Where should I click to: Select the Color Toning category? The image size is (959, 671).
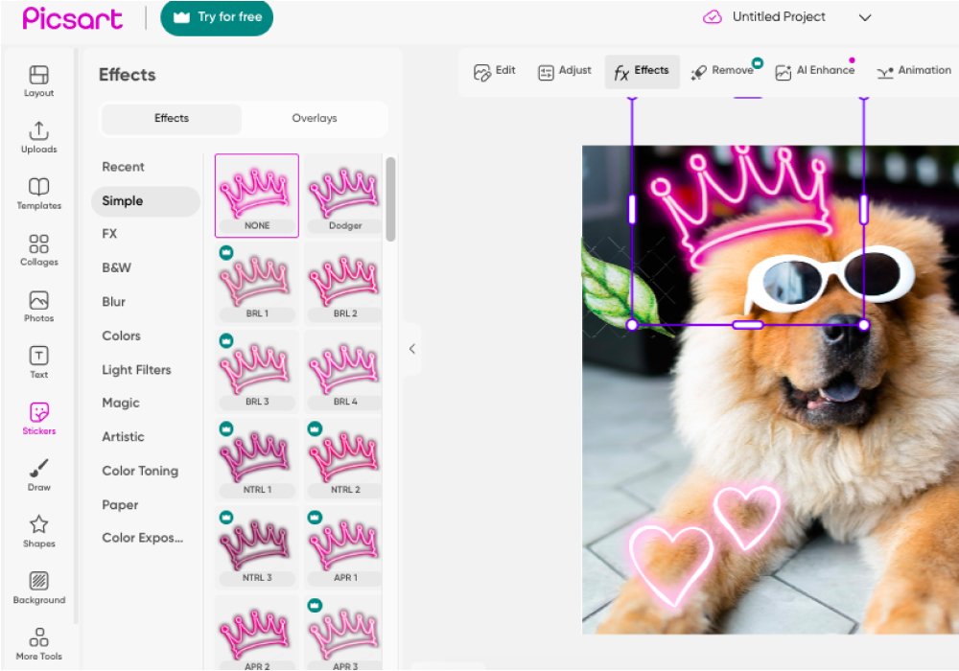(140, 471)
